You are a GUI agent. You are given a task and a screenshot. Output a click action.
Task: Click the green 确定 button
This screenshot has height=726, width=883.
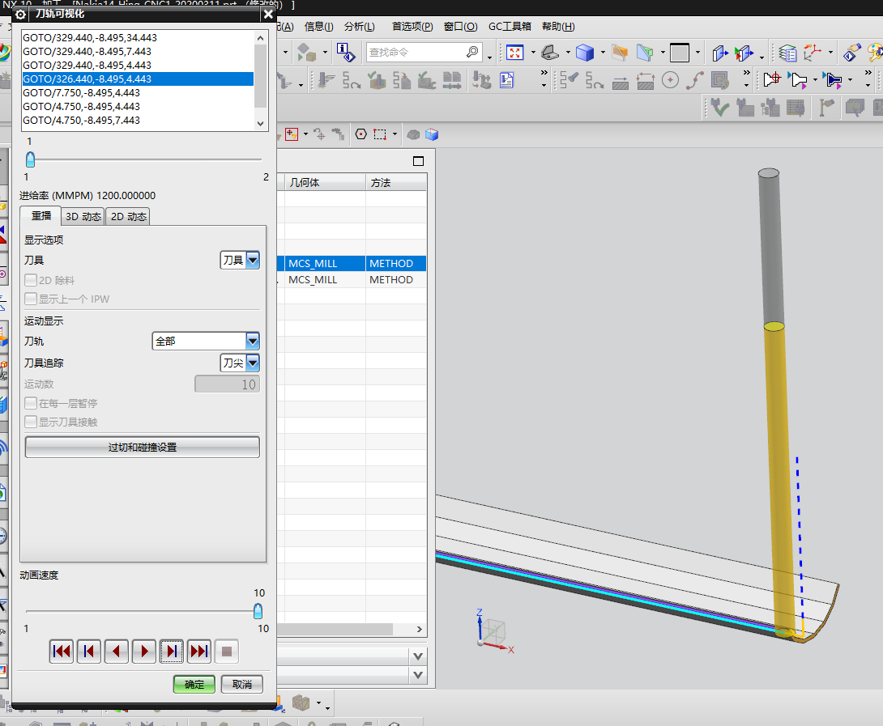pyautogui.click(x=194, y=684)
